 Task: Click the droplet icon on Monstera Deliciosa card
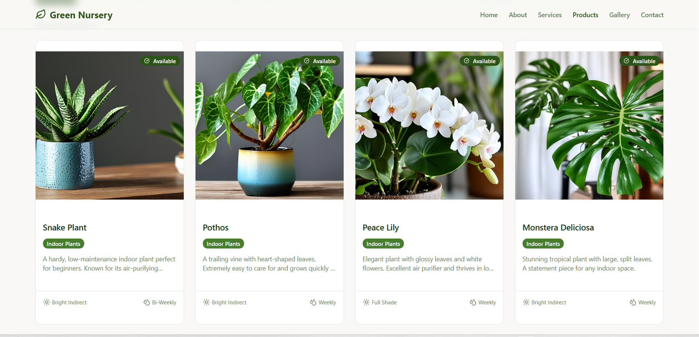point(633,302)
